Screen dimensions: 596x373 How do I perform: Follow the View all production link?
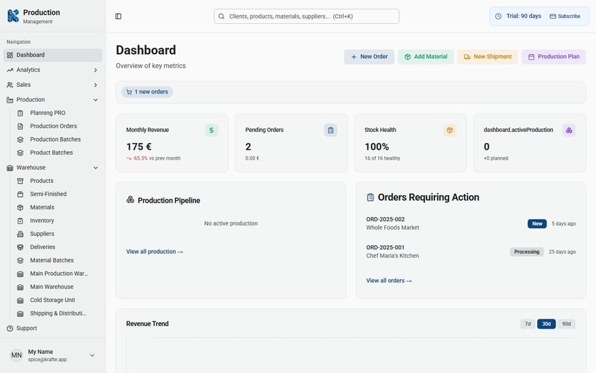155,252
